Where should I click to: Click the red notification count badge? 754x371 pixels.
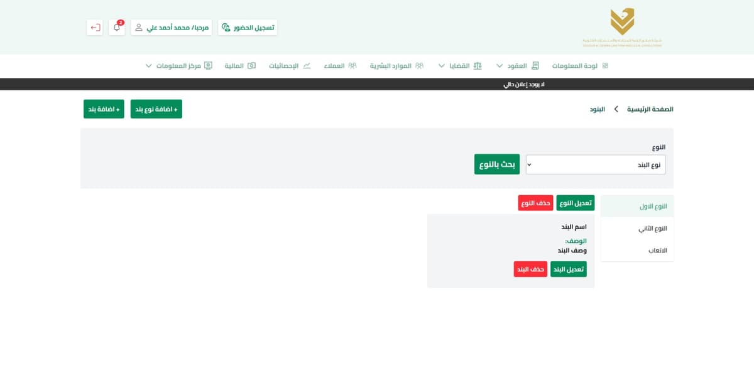[121, 22]
